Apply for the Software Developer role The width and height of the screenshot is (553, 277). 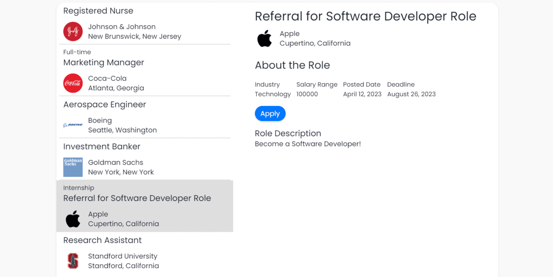[270, 114]
